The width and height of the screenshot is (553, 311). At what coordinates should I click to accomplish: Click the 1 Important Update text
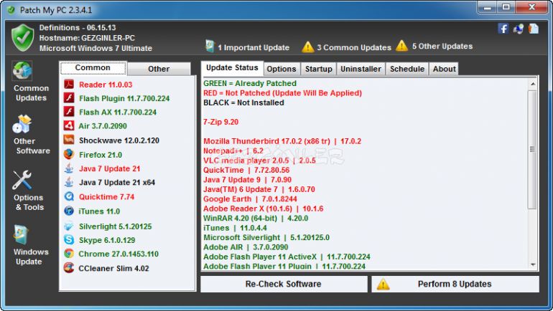[x=254, y=47]
